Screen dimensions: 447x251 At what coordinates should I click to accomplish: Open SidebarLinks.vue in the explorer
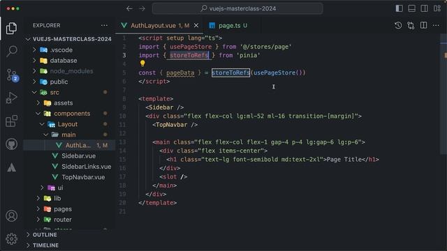[69, 167]
